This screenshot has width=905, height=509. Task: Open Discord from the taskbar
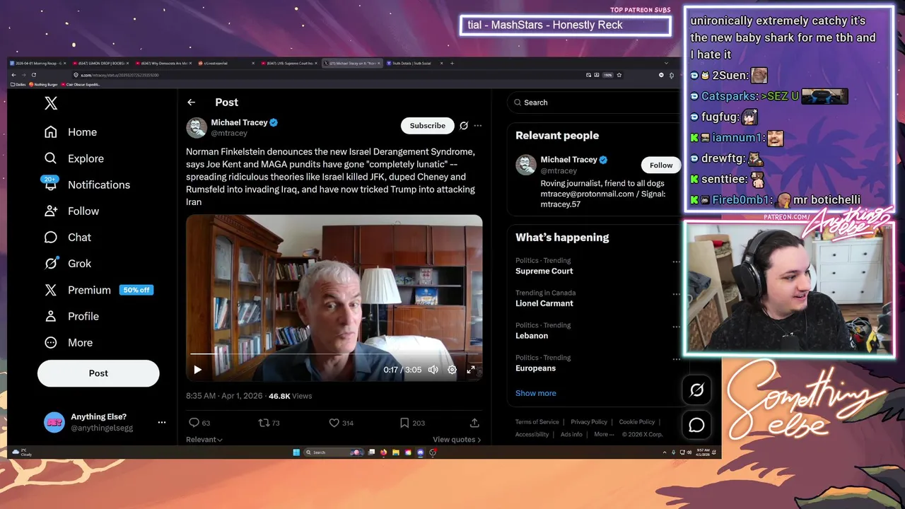(421, 452)
